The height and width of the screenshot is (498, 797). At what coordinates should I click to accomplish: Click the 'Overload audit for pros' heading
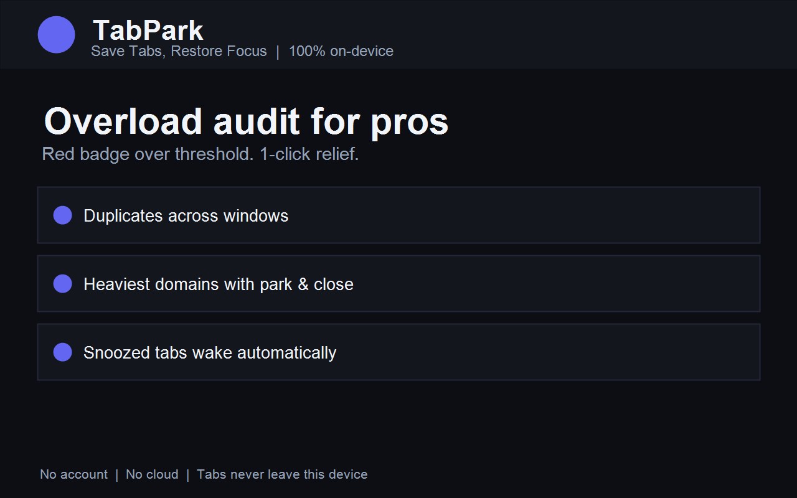tap(246, 121)
